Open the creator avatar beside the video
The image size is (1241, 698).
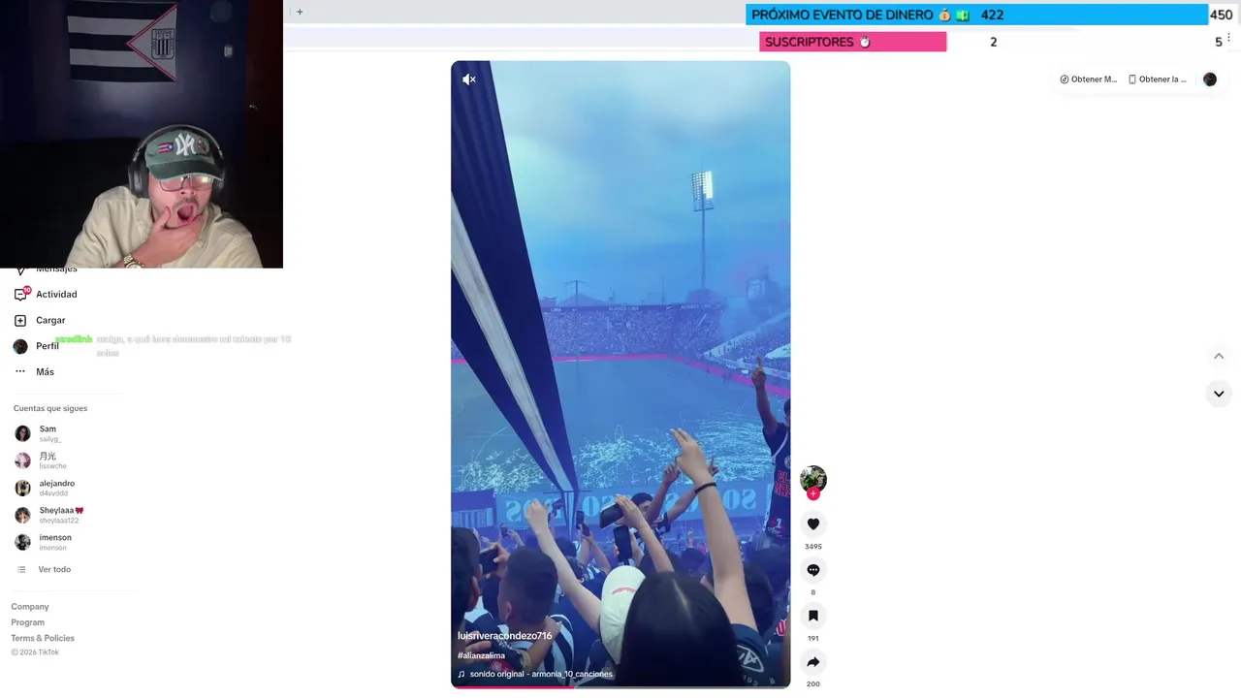point(813,479)
